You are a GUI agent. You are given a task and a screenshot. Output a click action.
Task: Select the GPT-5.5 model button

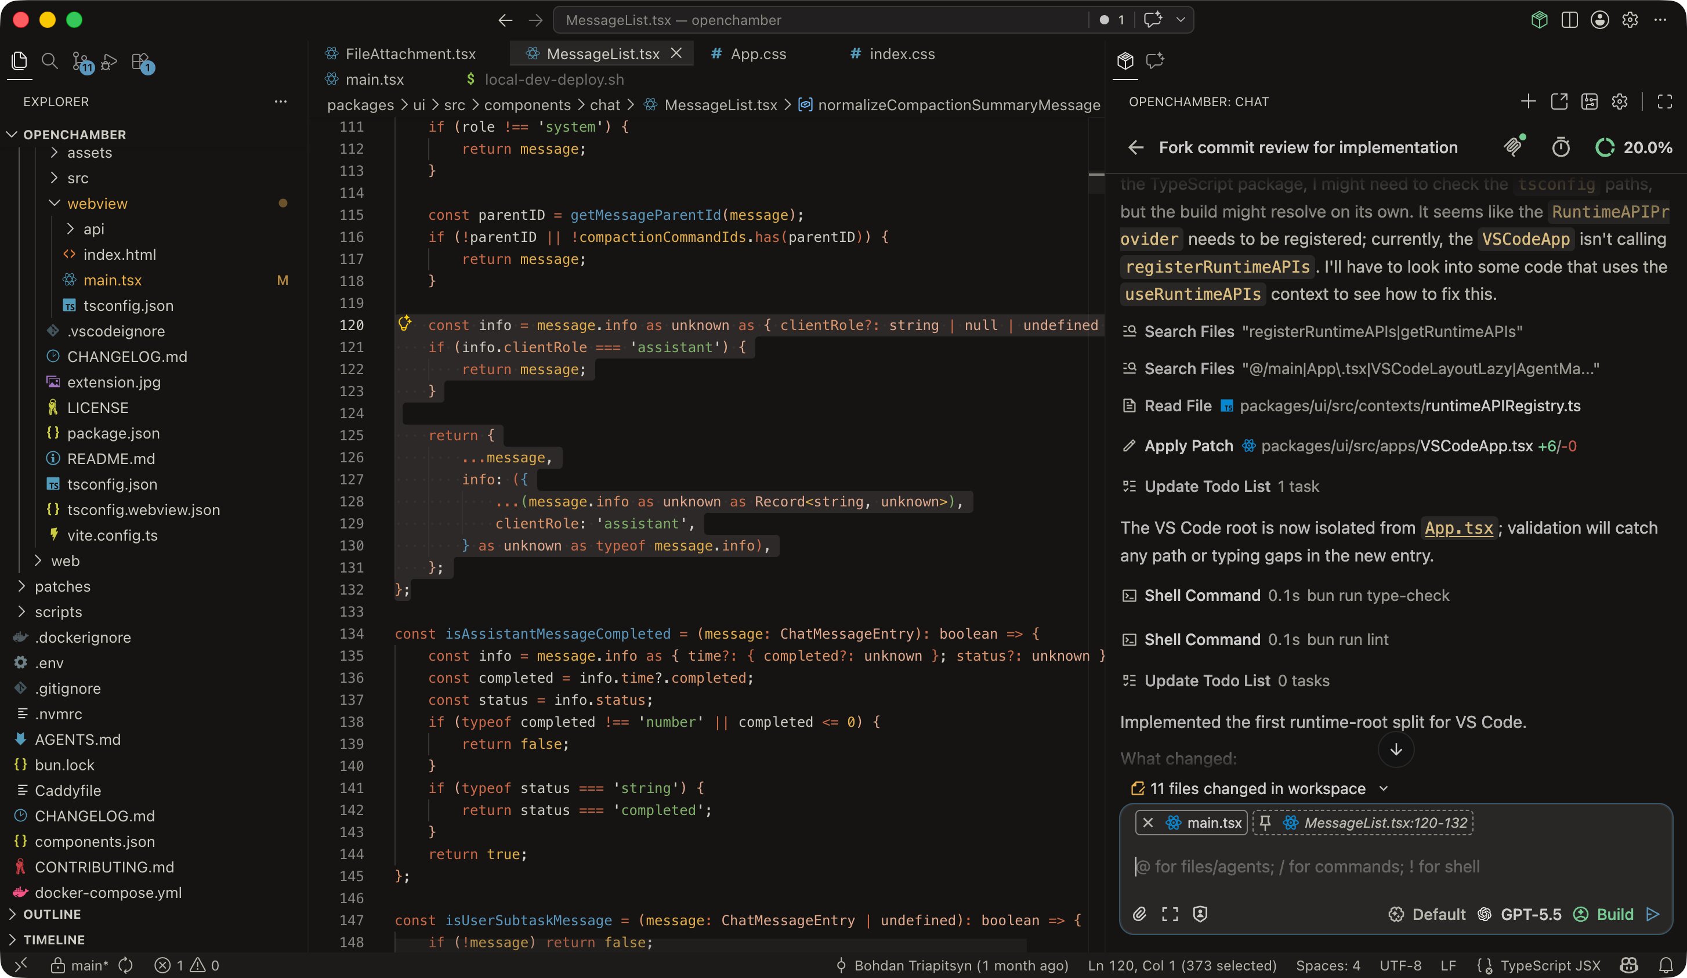click(1519, 914)
